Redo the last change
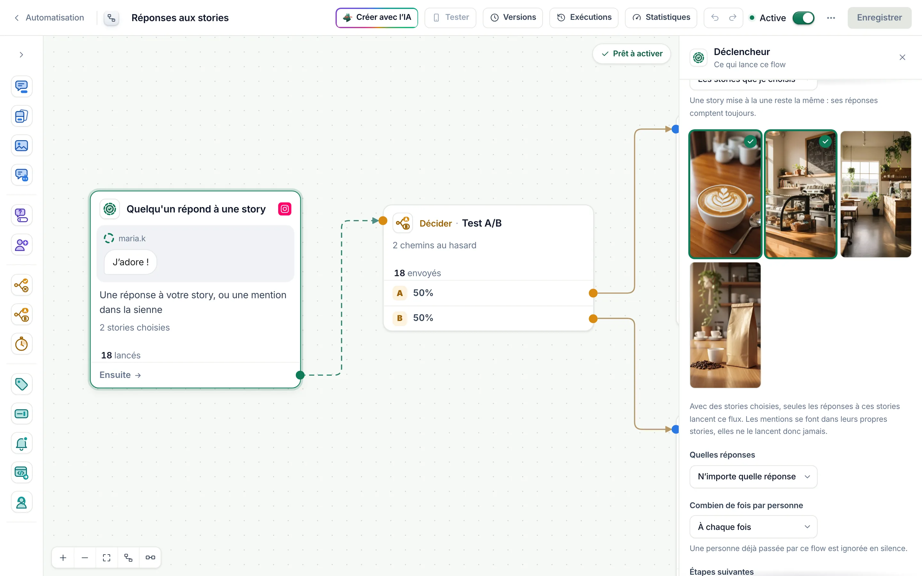The image size is (922, 576). (x=733, y=18)
